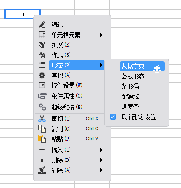Click the clipboard icon for 粘贴
The height and width of the screenshot is (188, 181).
[42, 139]
